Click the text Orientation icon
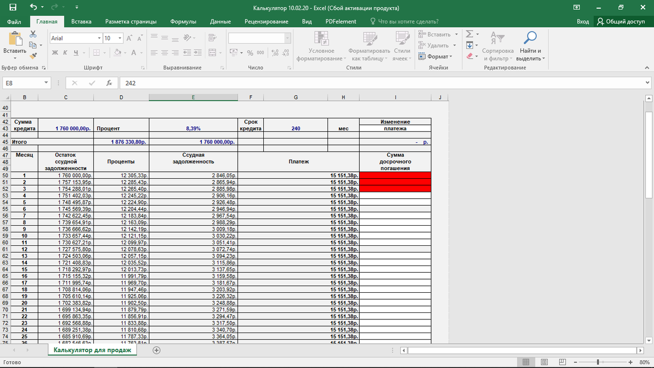 point(188,38)
